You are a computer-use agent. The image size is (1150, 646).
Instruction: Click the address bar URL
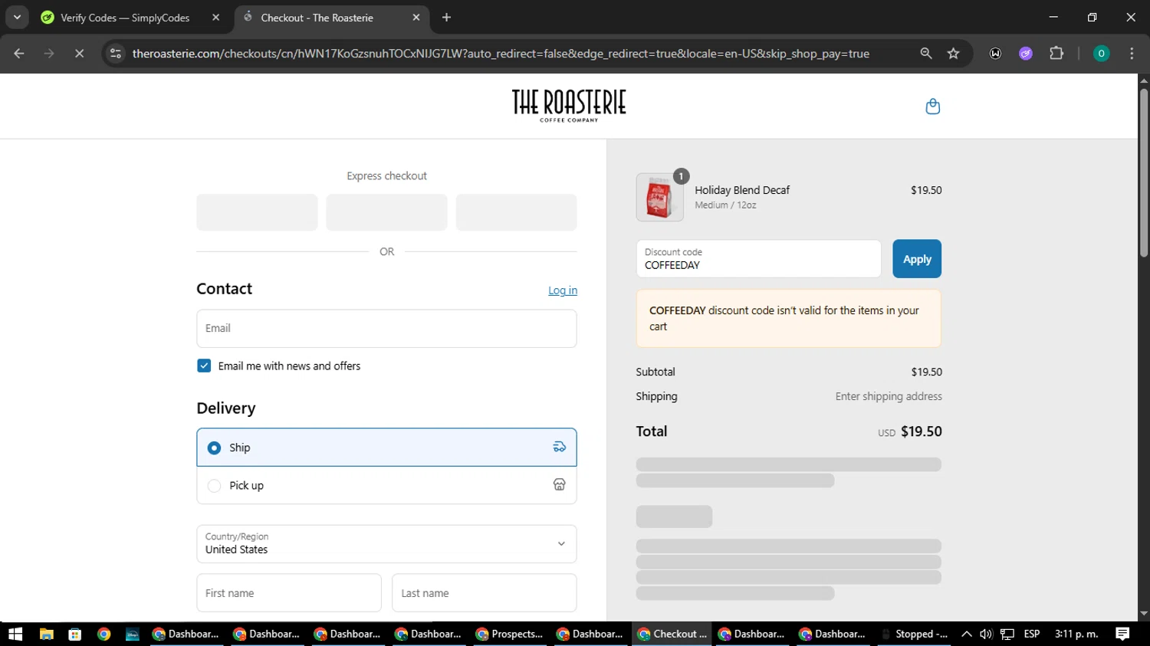(501, 54)
